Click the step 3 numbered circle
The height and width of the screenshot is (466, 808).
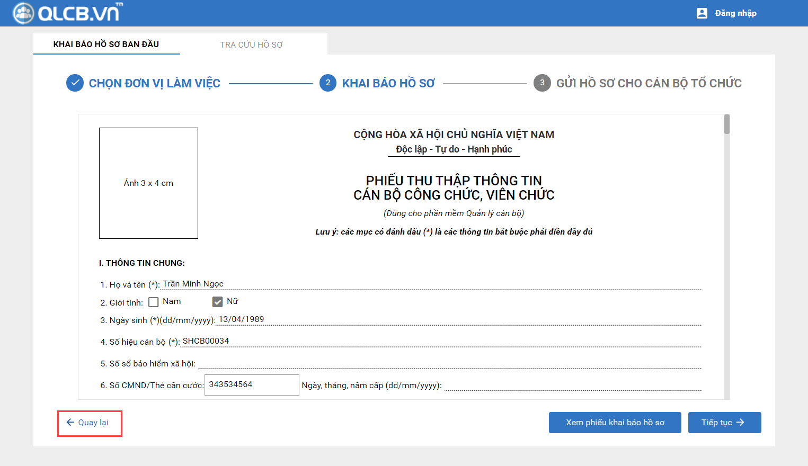click(542, 83)
